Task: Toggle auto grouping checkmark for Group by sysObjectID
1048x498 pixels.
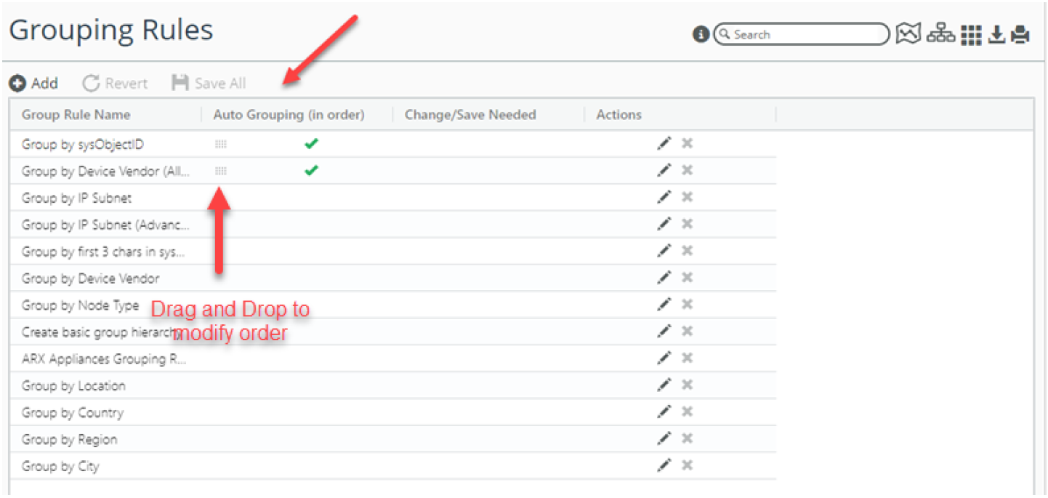Action: (x=311, y=144)
